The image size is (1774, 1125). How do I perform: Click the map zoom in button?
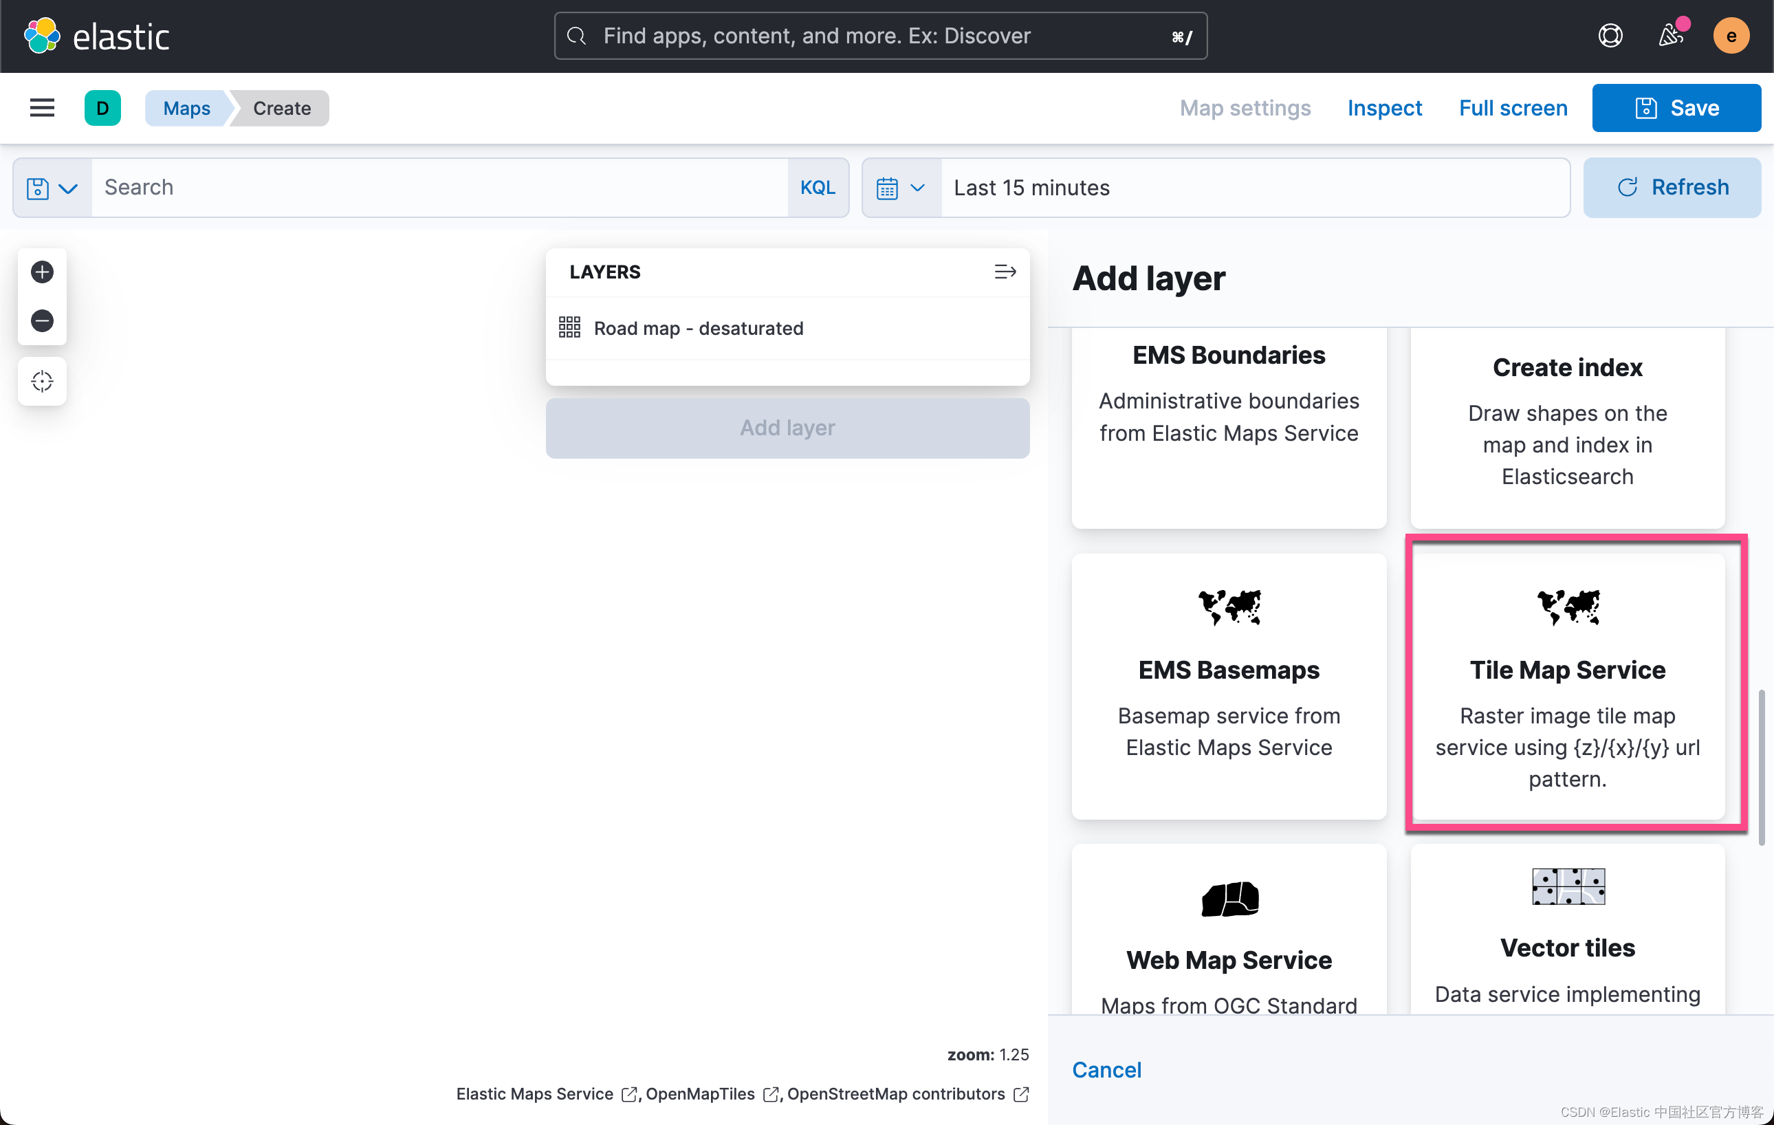[x=42, y=272]
